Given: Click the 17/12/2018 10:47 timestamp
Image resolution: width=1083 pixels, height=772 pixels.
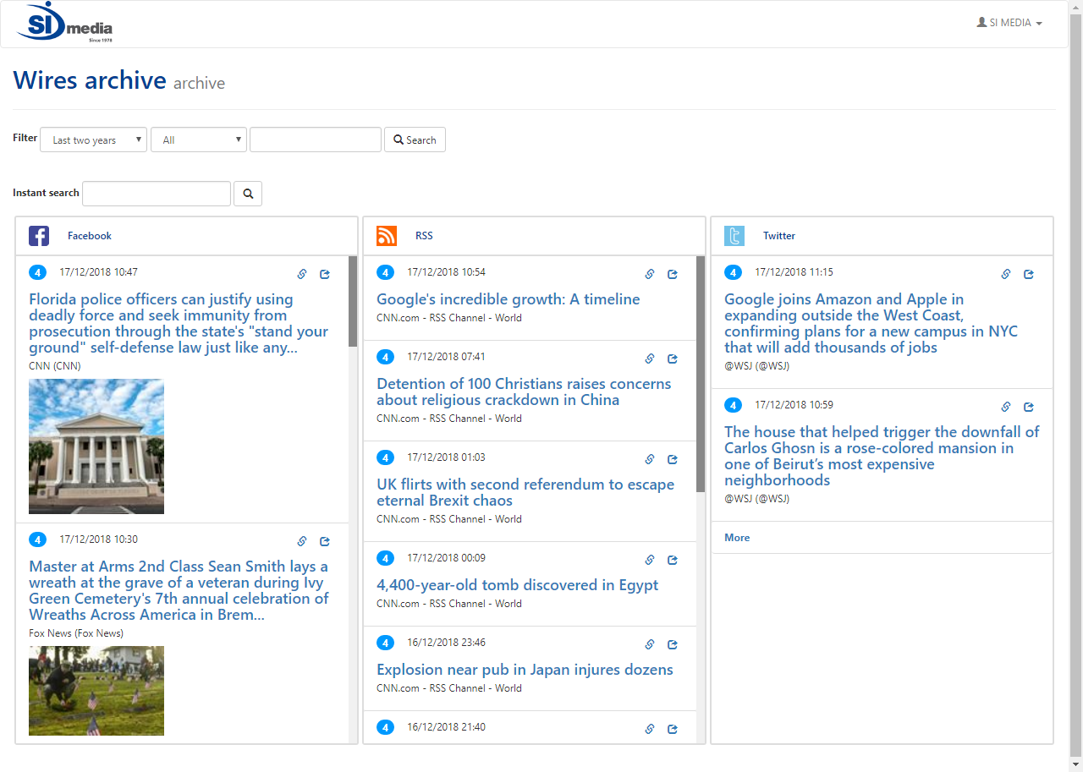Looking at the screenshot, I should point(98,272).
